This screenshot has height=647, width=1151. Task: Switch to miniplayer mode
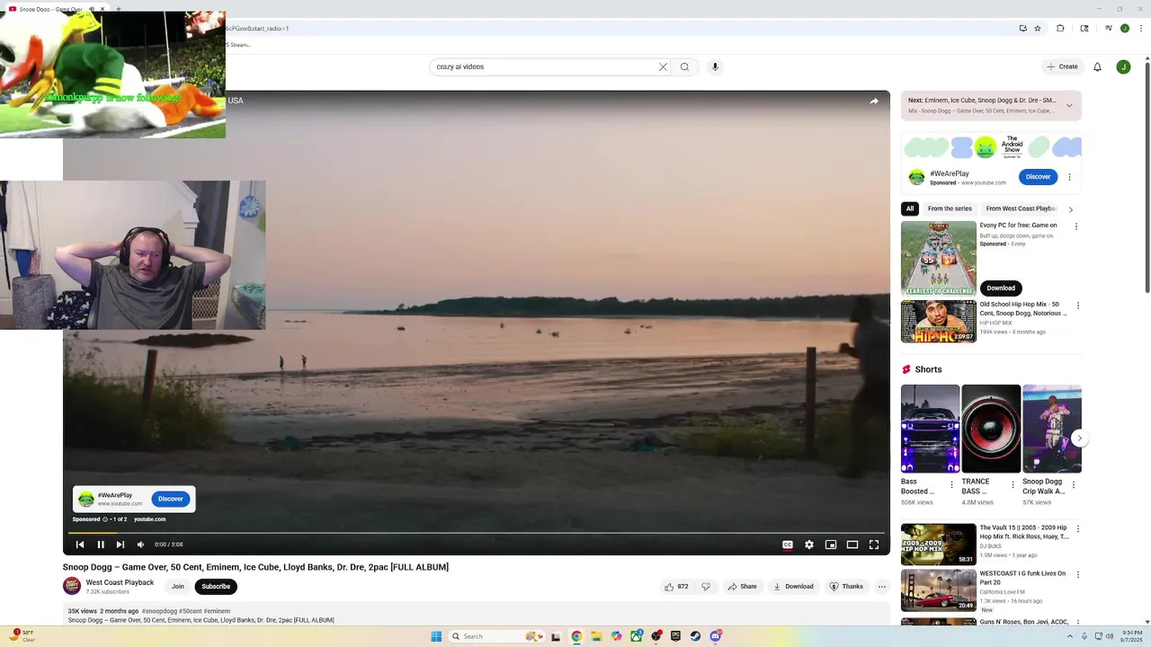coord(831,545)
